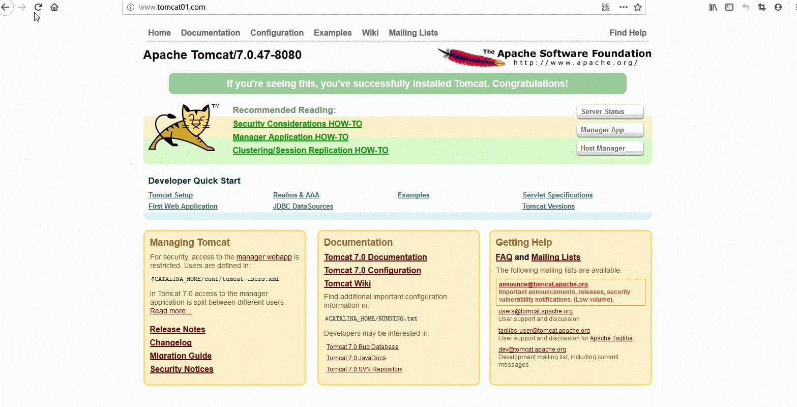Screen dimensions: 797x407
Task: Go back with browser back arrow
Action: [x=5, y=7]
